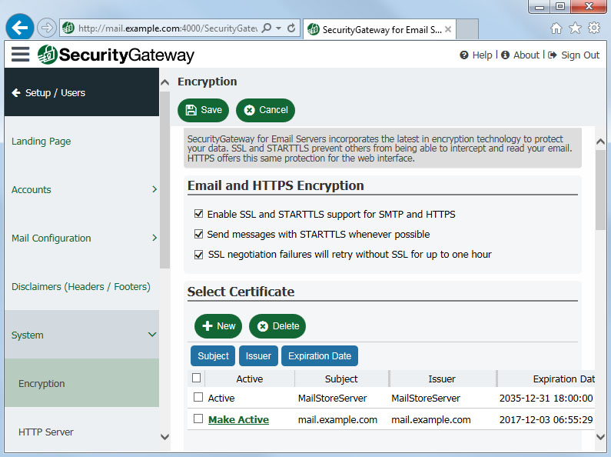Sort by the Subject button
The image size is (611, 457).
213,356
